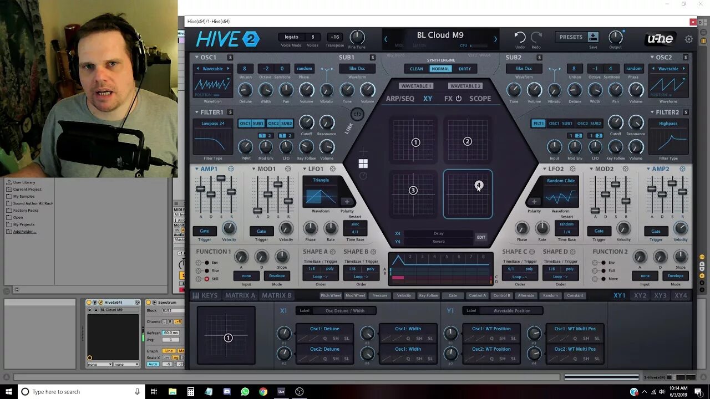Image resolution: width=710 pixels, height=399 pixels.
Task: Open Hive's settings with the gear icon
Action: pyautogui.click(x=689, y=39)
